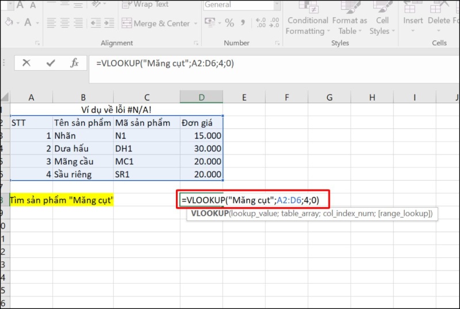The width and height of the screenshot is (460, 309).
Task: Select the product code cell "DH1"
Action: pos(147,148)
